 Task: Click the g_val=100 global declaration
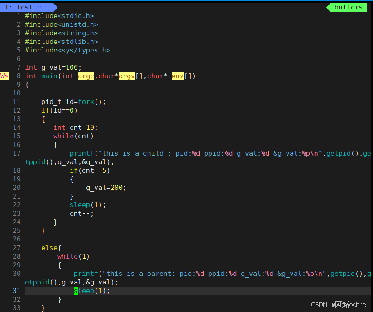(x=53, y=67)
